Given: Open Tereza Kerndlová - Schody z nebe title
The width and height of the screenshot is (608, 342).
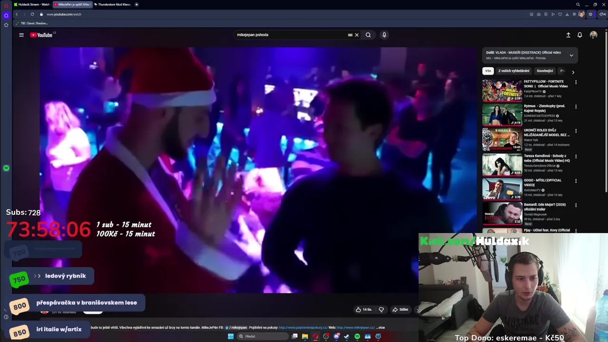Looking at the screenshot, I should coord(547,158).
